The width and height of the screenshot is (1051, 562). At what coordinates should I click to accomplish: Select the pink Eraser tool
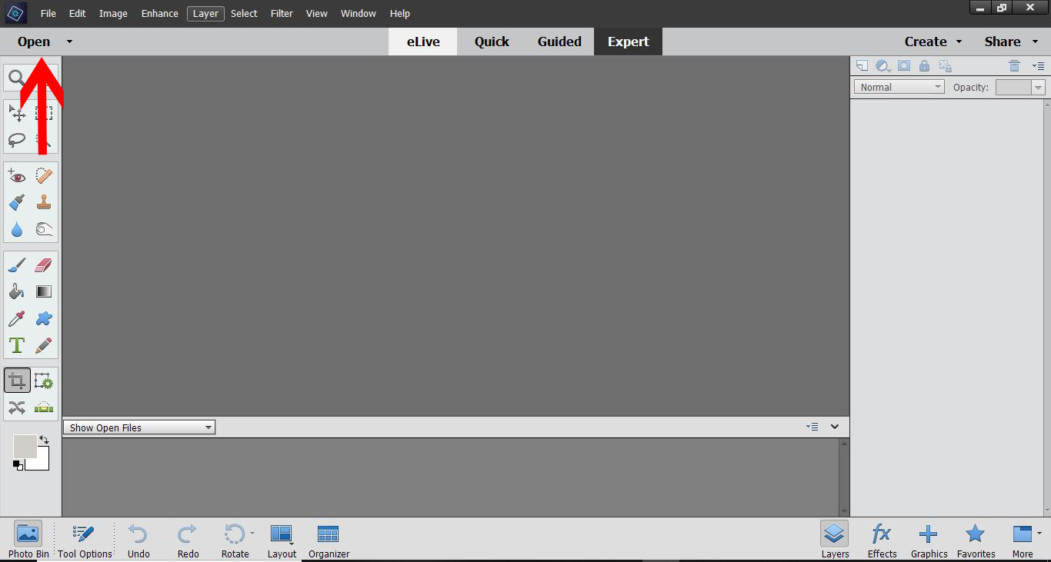coord(44,265)
